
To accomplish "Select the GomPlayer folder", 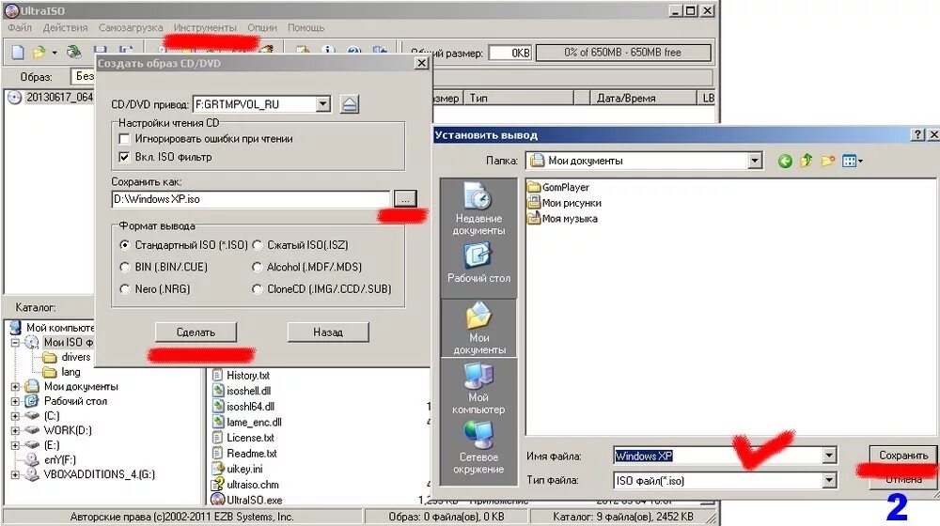I will click(x=558, y=187).
